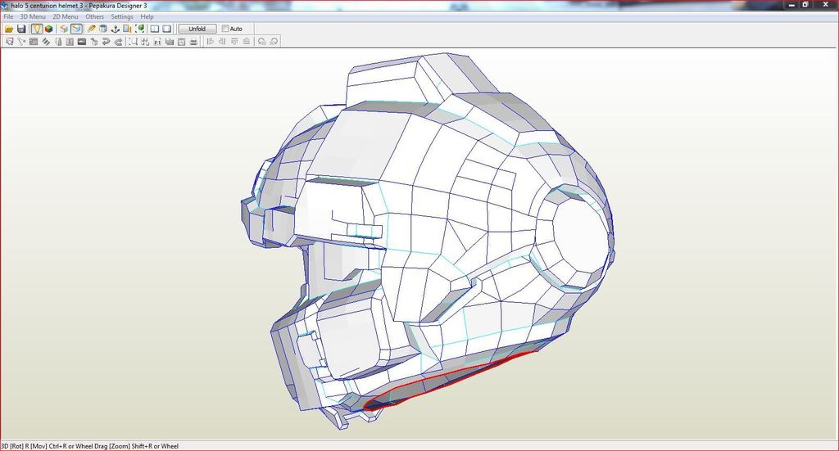Expand the 2D Menu
This screenshot has width=839, height=451.
coord(66,16)
